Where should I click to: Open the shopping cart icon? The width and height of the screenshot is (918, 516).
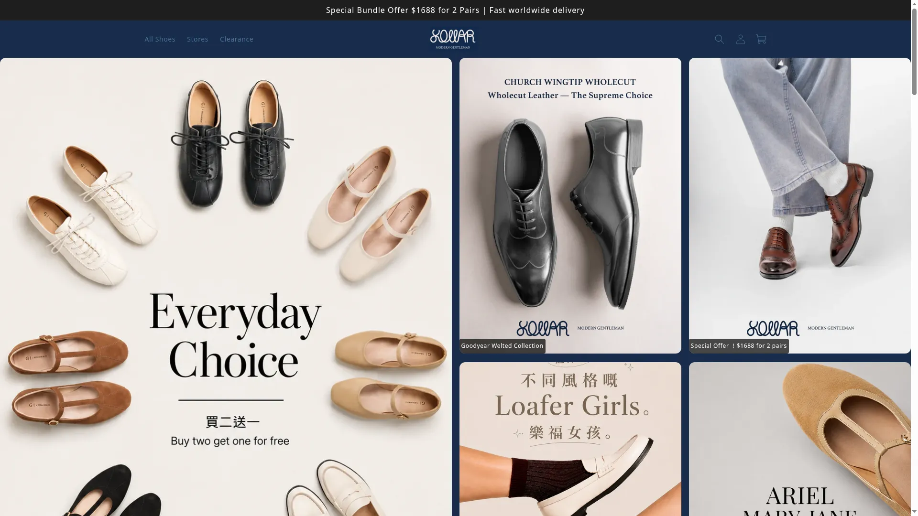[761, 39]
